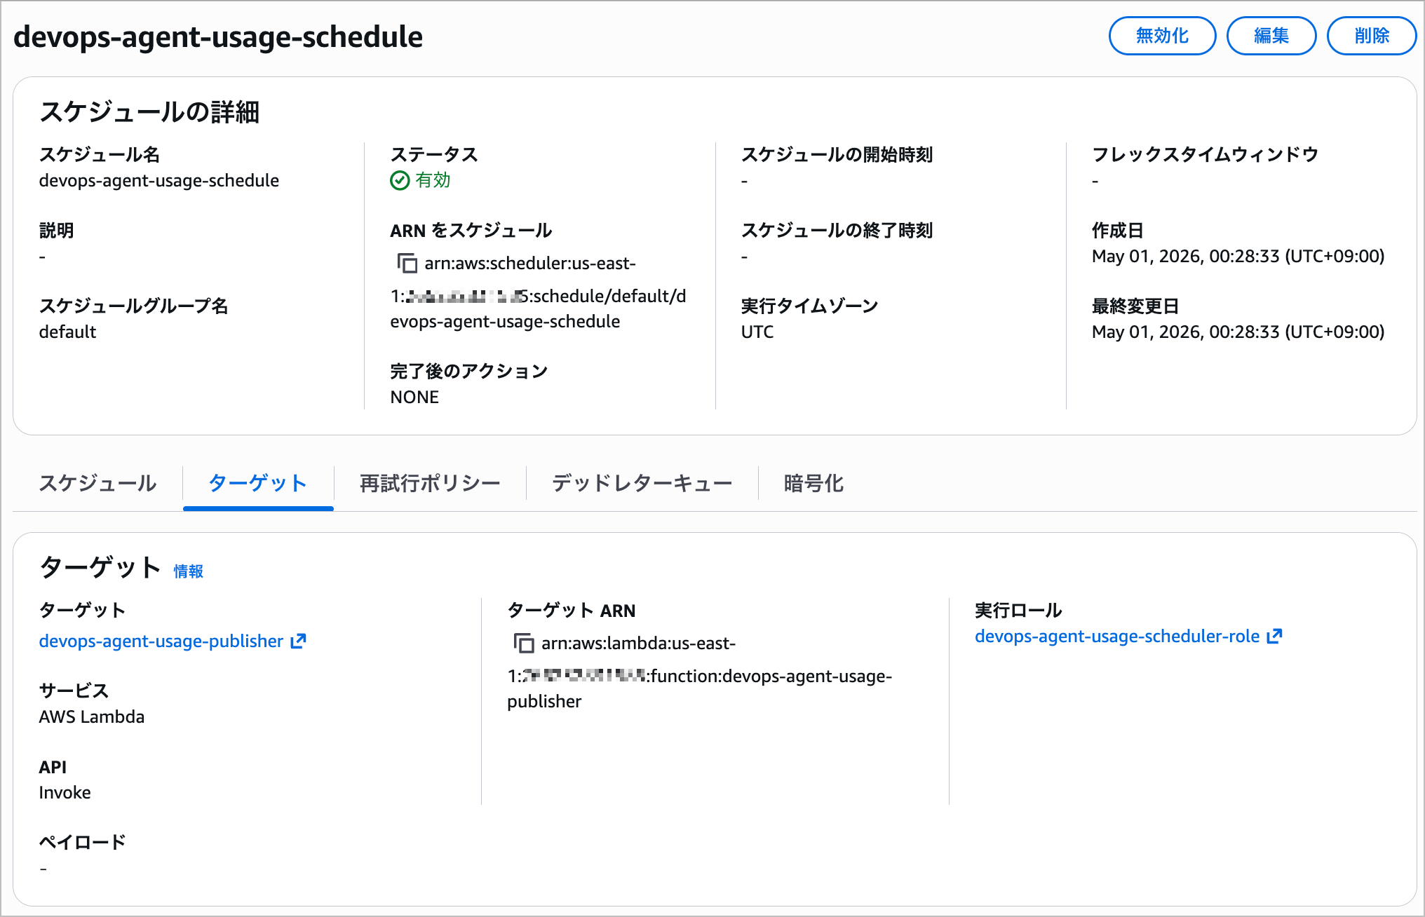The height and width of the screenshot is (917, 1425).
Task: Click the Invoke API value
Action: (x=65, y=792)
